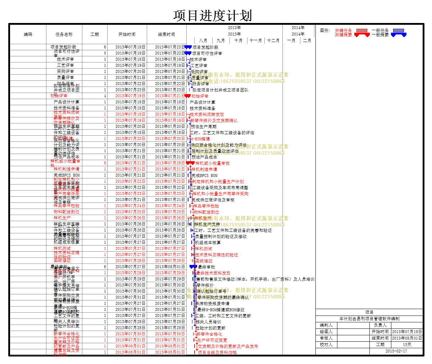Click Gantt label 制定样机和小批量生产计划

(218, 182)
